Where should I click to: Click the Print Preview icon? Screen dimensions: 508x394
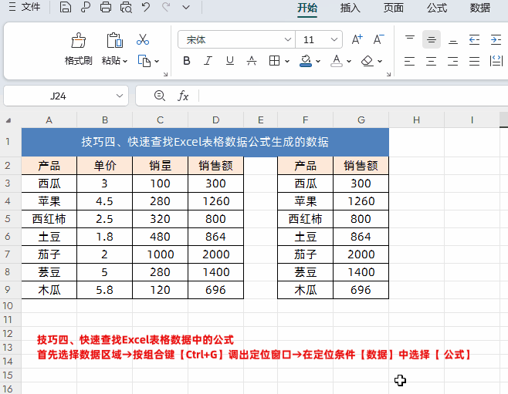(x=126, y=7)
